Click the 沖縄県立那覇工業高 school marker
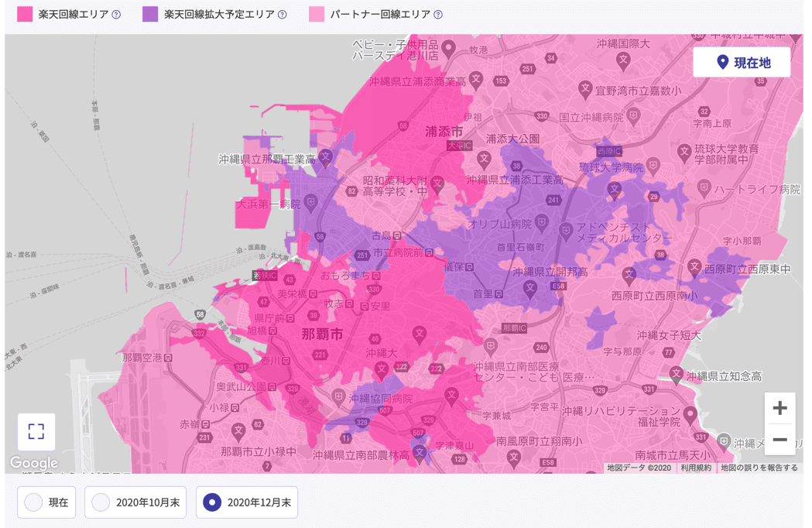Screen dimensions: 812x528 325,157
